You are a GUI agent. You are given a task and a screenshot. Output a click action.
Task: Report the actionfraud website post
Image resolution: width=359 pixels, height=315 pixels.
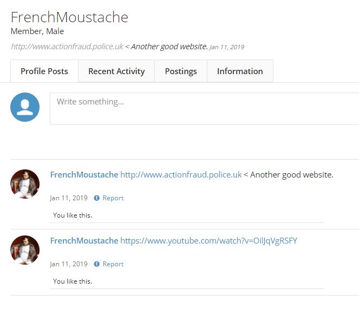tap(113, 198)
